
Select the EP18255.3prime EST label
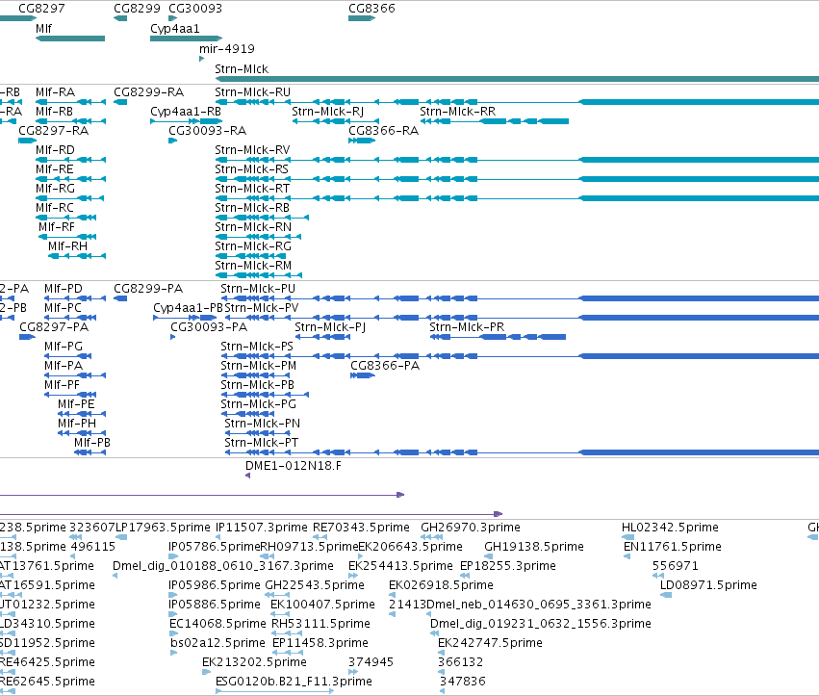click(508, 566)
